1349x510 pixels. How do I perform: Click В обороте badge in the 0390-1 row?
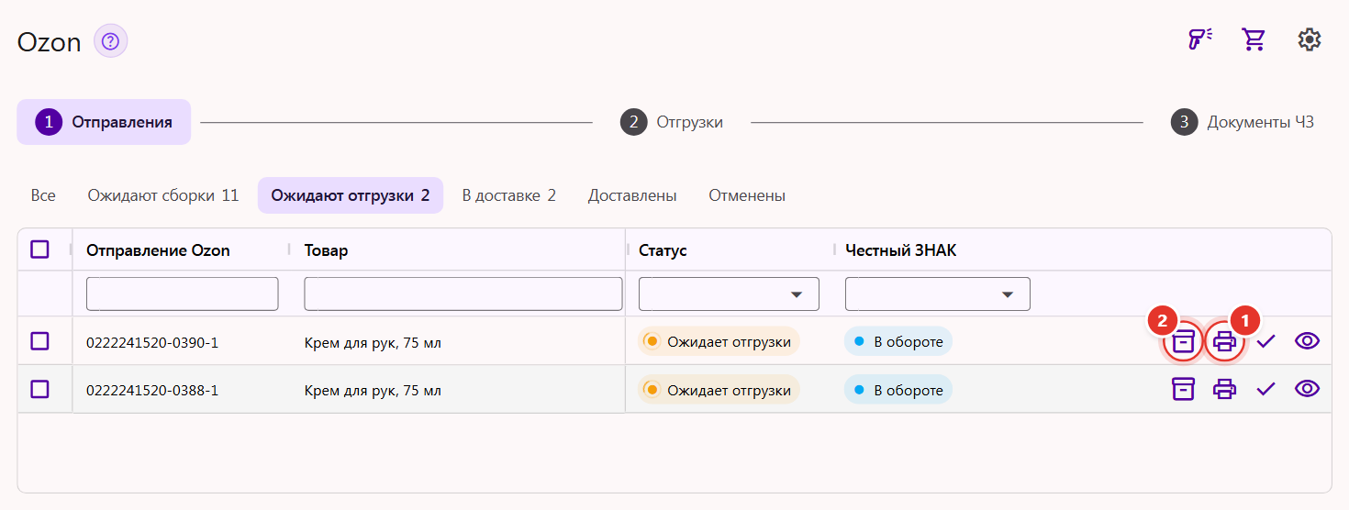(x=898, y=341)
